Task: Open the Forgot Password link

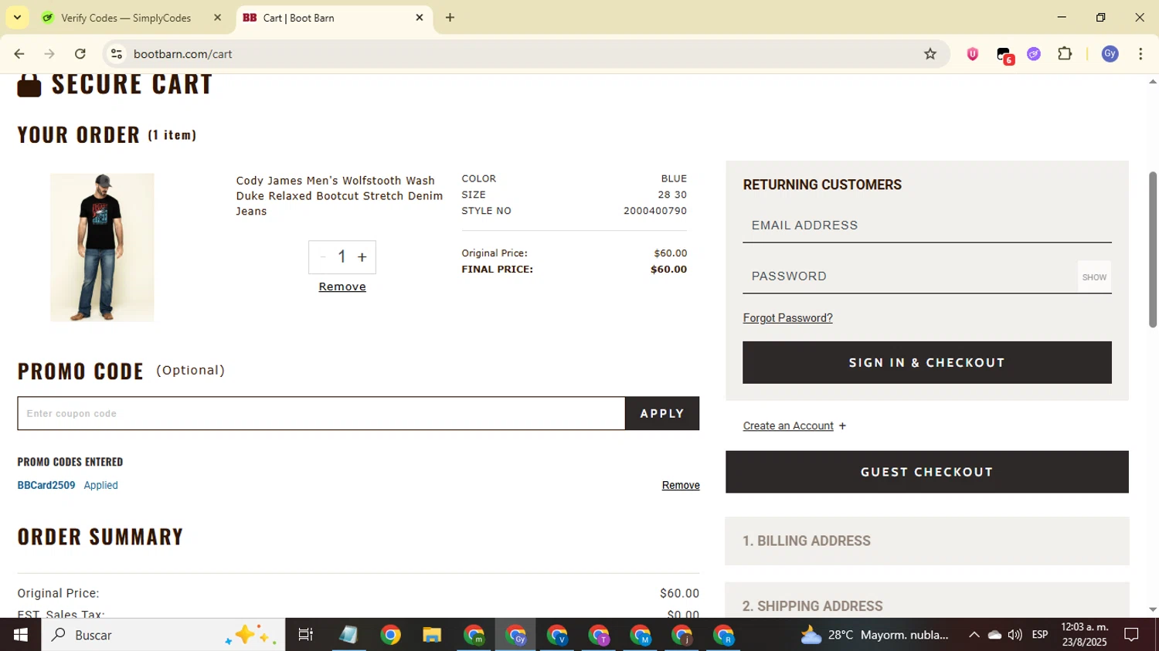Action: pos(787,318)
